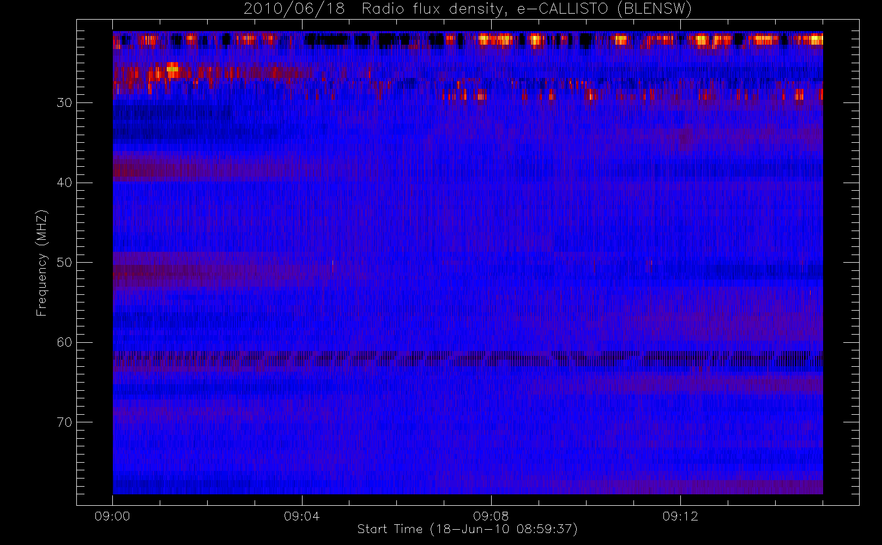This screenshot has height=545, width=882.
Task: Click the 09:08 time tick label
Action: pos(491,516)
